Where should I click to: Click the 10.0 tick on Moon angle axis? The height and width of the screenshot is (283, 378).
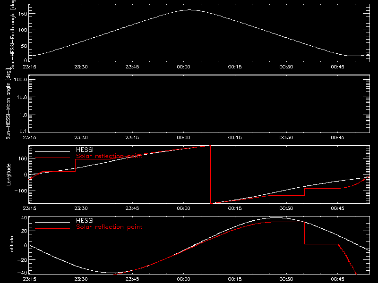pyautogui.click(x=22, y=97)
